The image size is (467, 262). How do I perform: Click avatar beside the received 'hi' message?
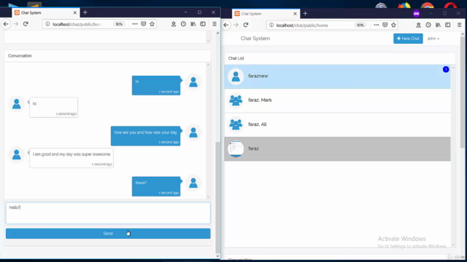coord(16,103)
